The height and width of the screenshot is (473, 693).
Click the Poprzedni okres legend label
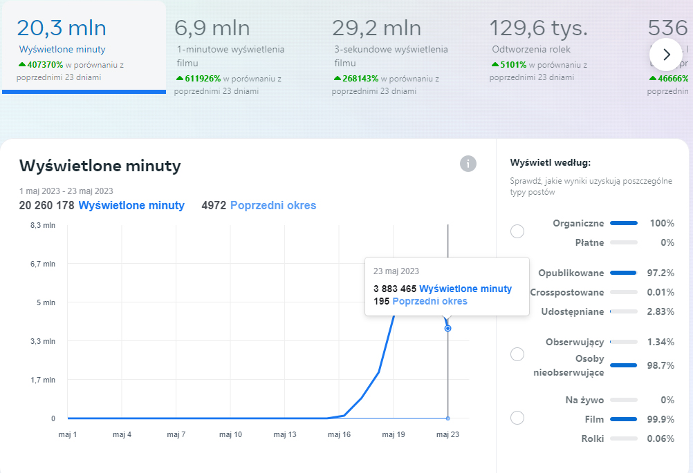[273, 205]
